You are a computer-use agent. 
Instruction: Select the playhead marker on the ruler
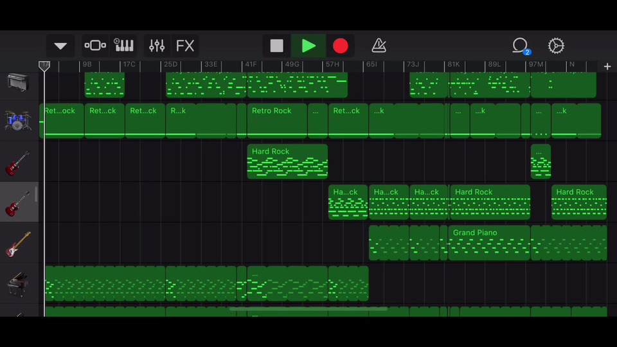pyautogui.click(x=44, y=66)
